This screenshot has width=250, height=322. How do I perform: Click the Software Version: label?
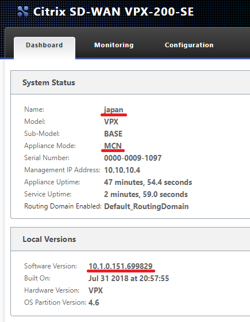click(51, 266)
